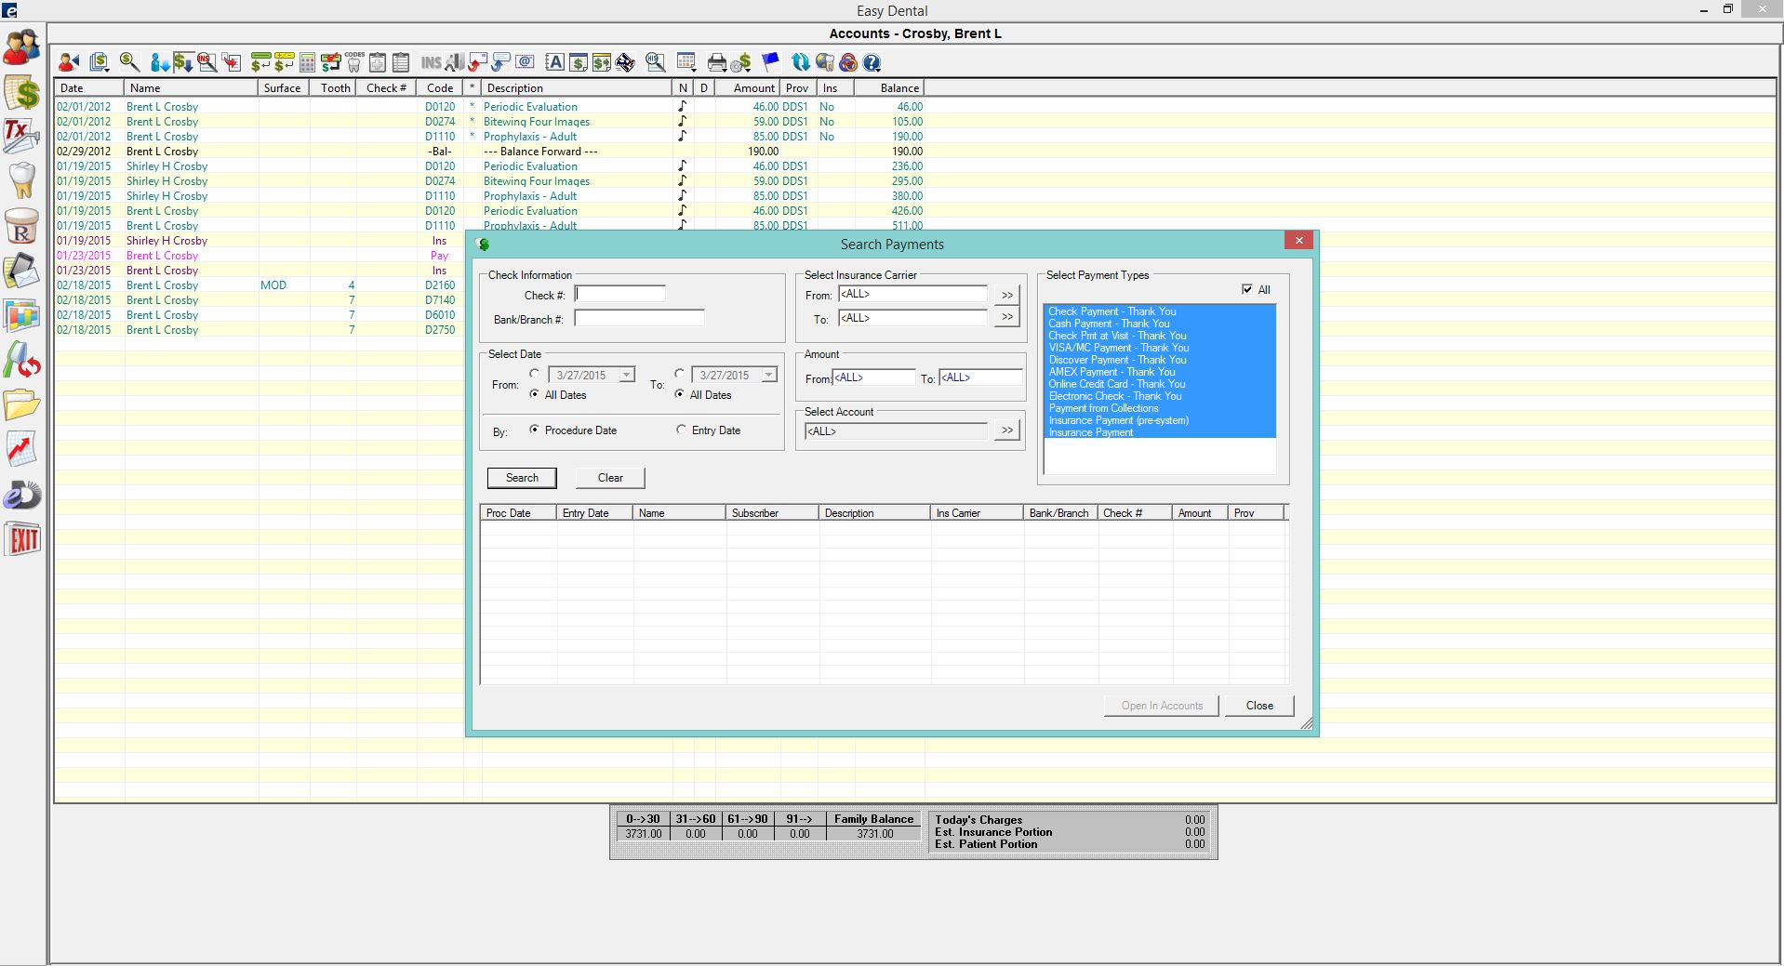Select the To specific date radio button
Image resolution: width=1784 pixels, height=966 pixels.
(x=680, y=374)
